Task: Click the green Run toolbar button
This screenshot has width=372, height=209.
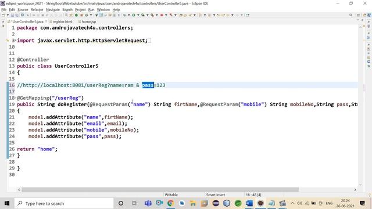Action: 134,15
